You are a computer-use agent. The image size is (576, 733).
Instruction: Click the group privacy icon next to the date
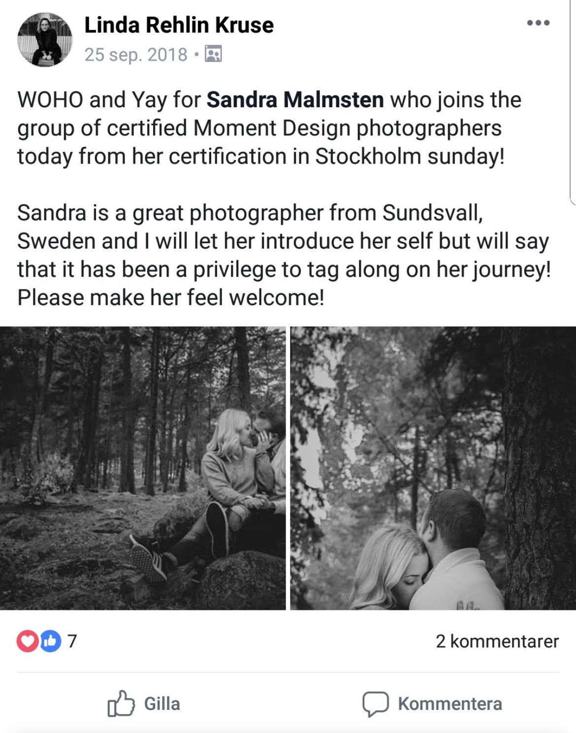coord(213,54)
